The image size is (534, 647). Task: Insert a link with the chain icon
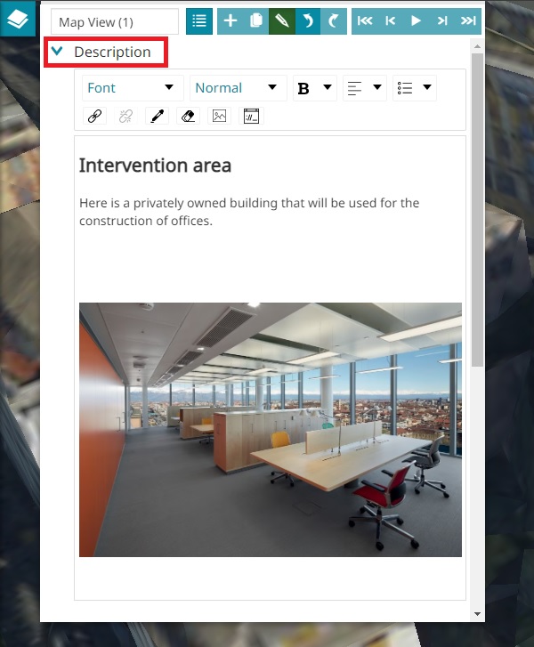coord(94,116)
